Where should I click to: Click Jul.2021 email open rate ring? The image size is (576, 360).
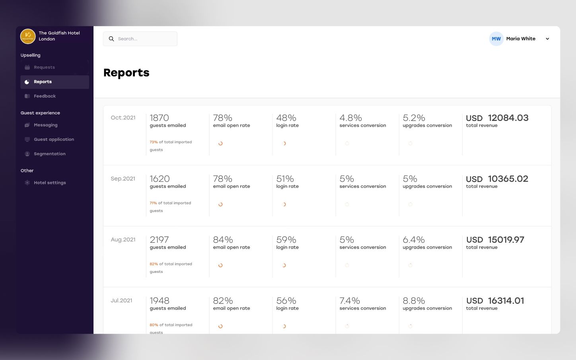pyautogui.click(x=220, y=326)
